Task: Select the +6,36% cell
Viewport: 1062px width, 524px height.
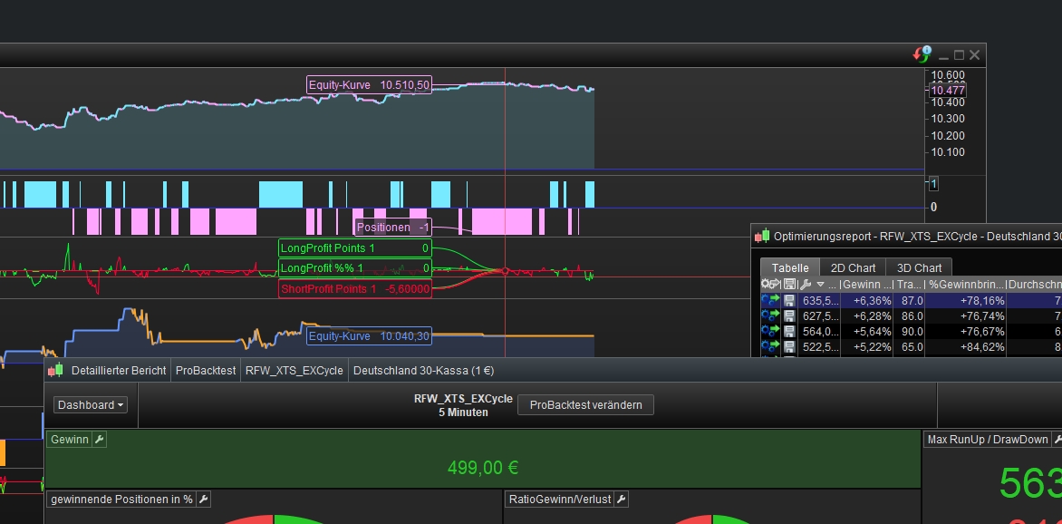Action: (x=867, y=300)
